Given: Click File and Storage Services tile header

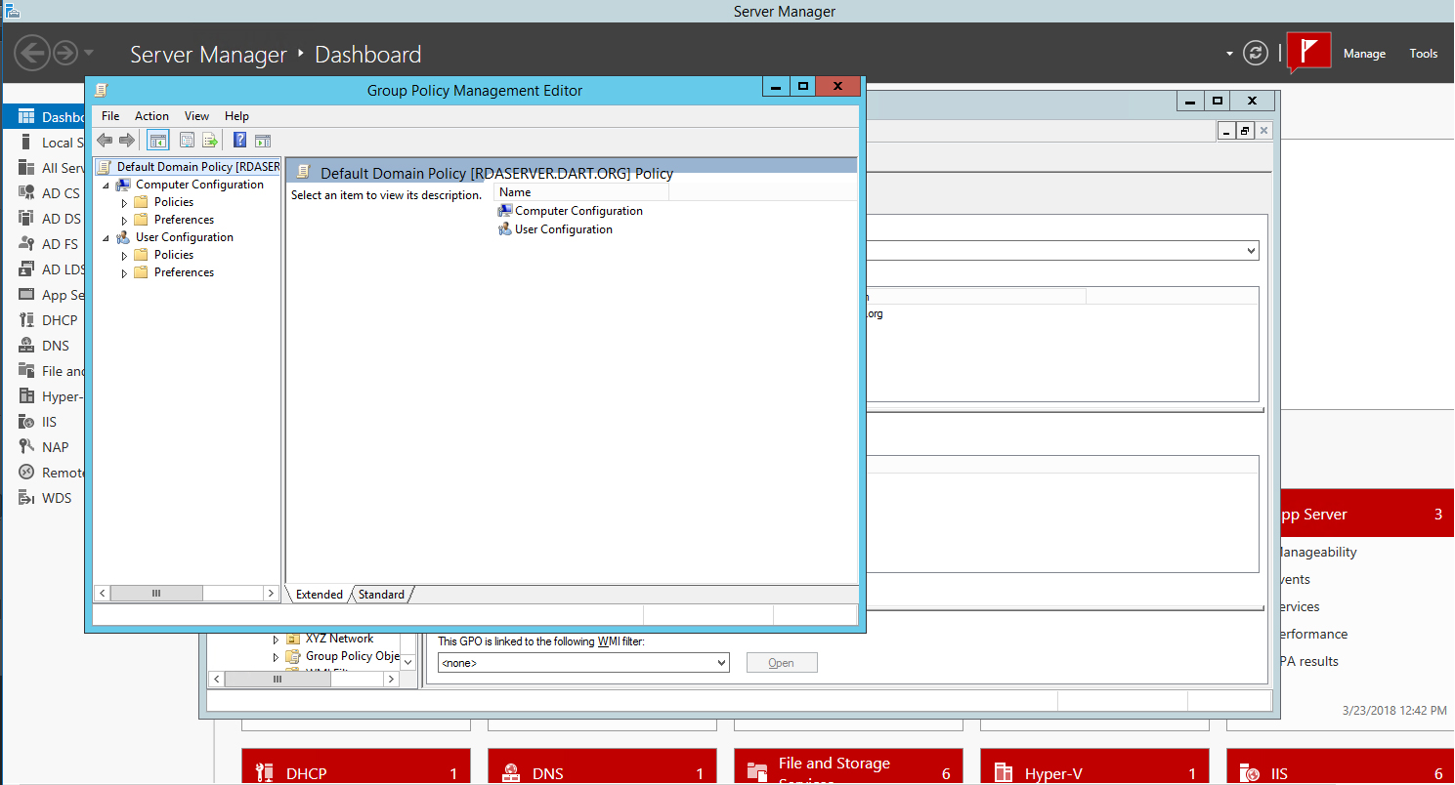Looking at the screenshot, I should click(x=848, y=767).
